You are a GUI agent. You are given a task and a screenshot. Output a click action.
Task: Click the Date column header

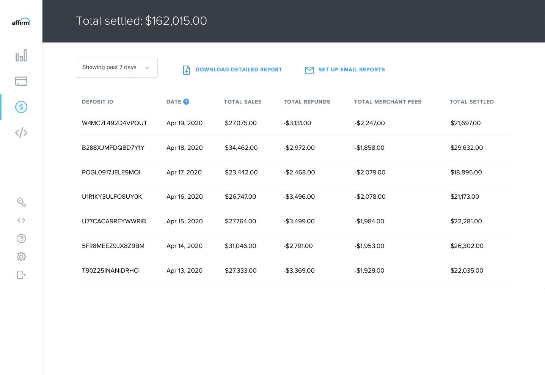[x=174, y=102]
